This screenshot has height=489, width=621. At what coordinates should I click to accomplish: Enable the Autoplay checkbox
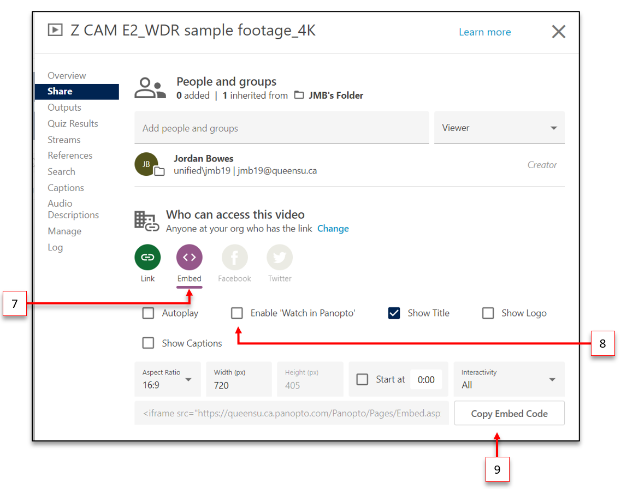[148, 313]
